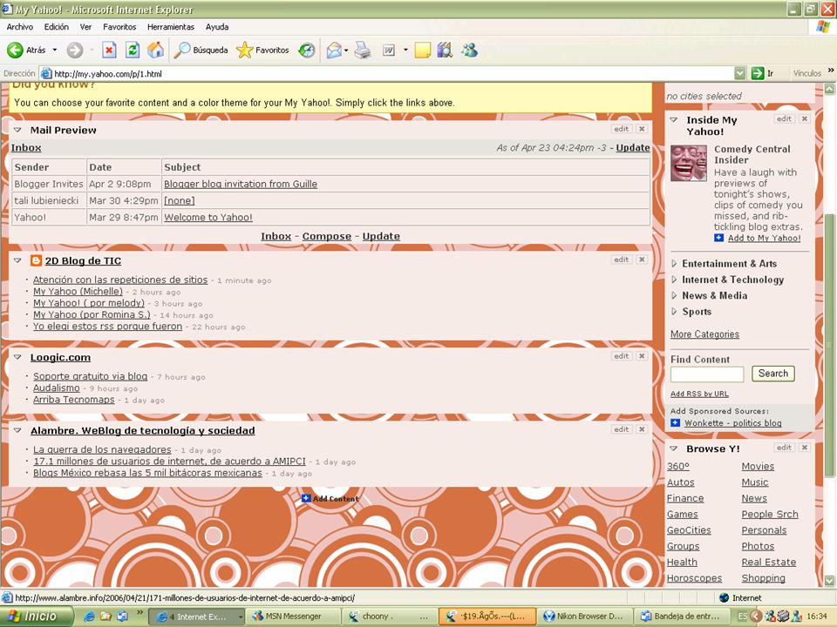Open the History toolbar icon
Image resolution: width=837 pixels, height=627 pixels.
(306, 51)
